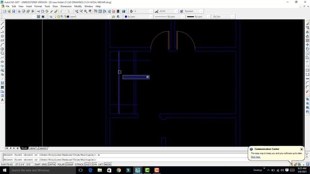Screen dimensions: 310x174
Task: Click the last-tab navigation arrow
Action: coord(18,148)
